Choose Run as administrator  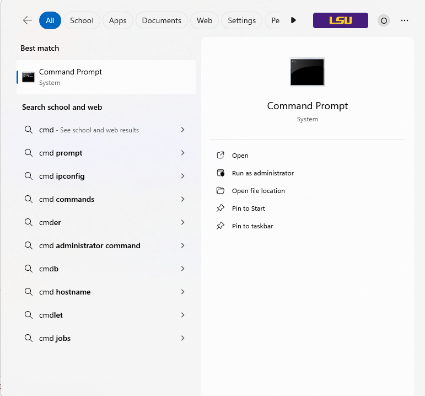(262, 173)
